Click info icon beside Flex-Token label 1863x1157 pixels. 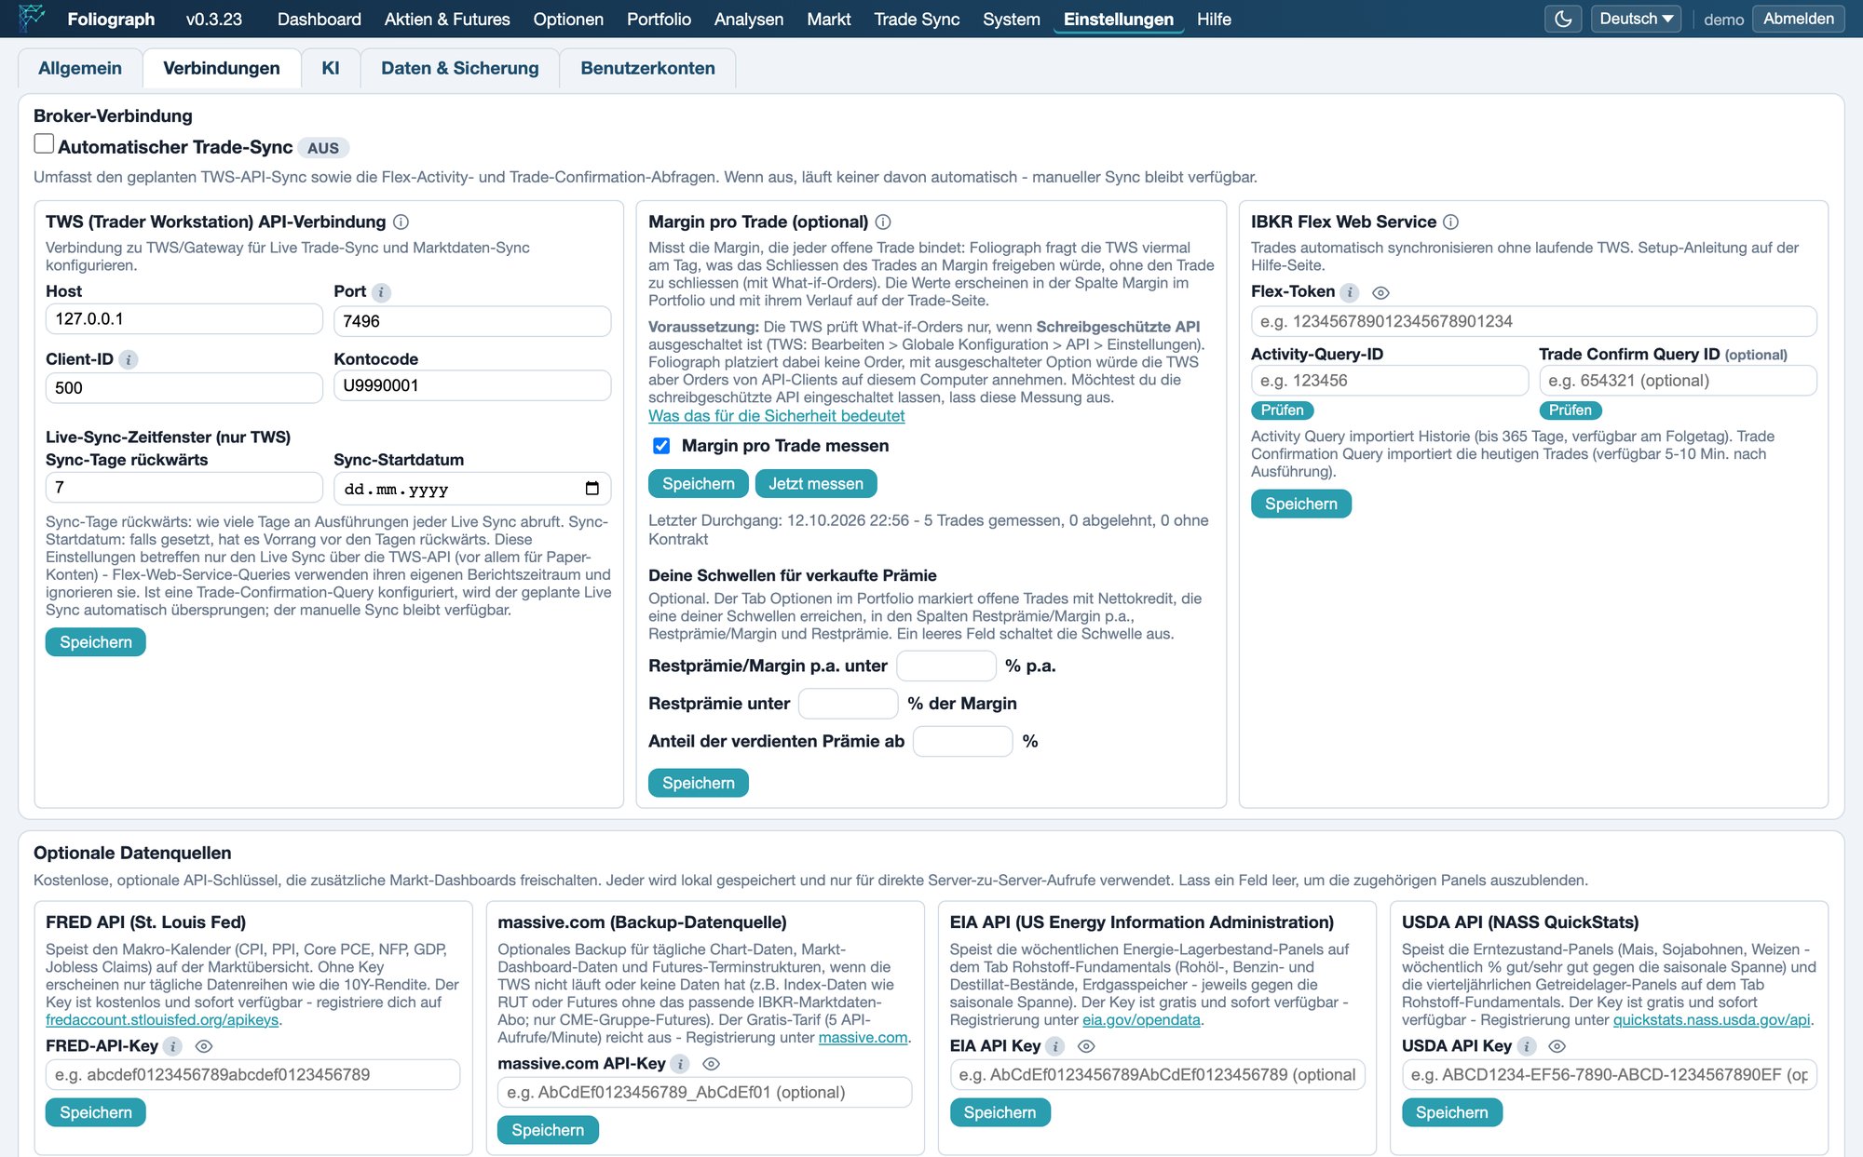point(1349,292)
